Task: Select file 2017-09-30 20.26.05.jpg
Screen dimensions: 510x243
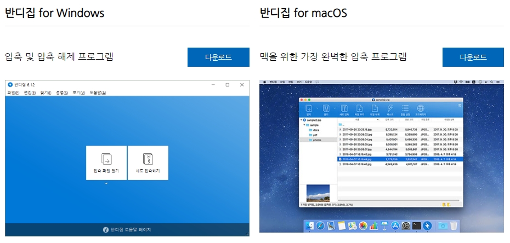Action: 400,144
